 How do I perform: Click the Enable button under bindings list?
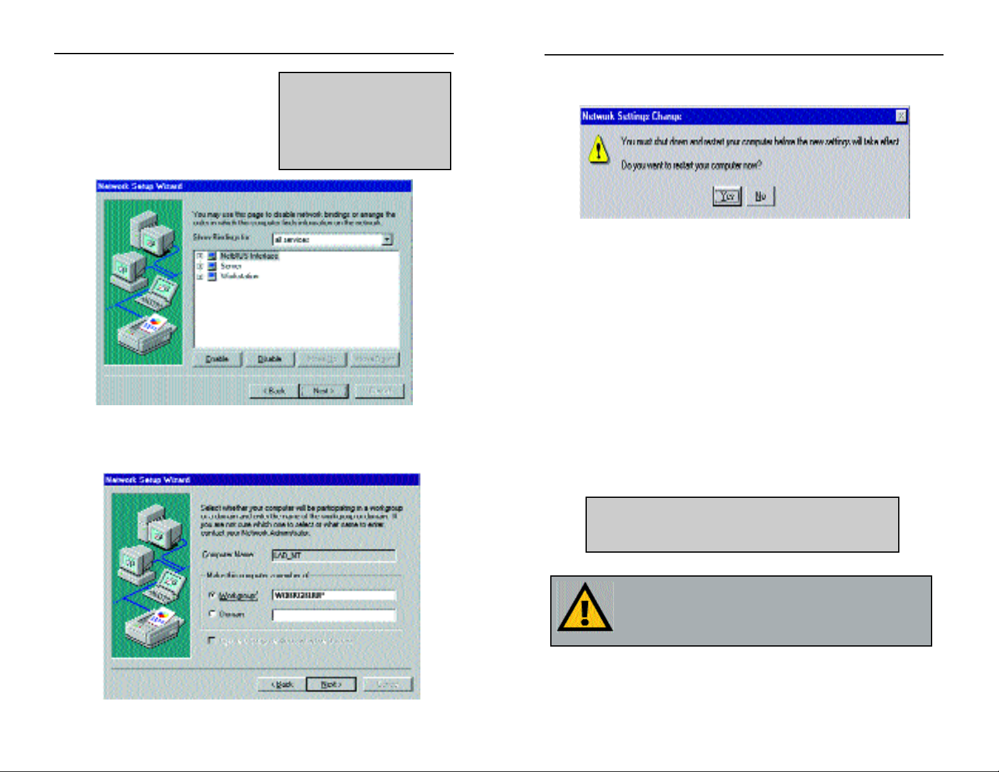(217, 359)
